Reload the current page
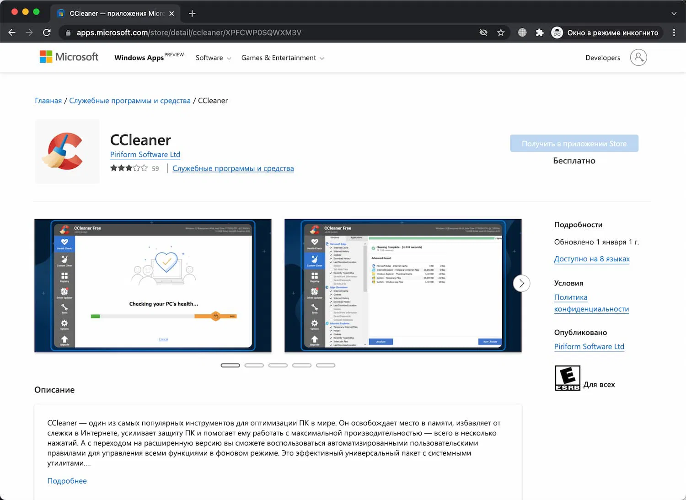This screenshot has height=500, width=686. [47, 32]
